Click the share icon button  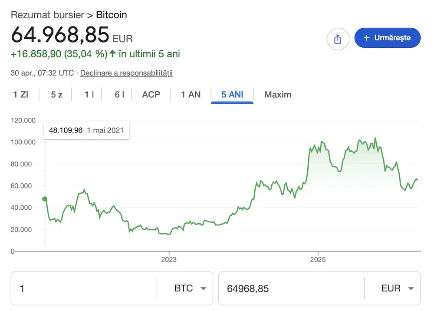(338, 39)
